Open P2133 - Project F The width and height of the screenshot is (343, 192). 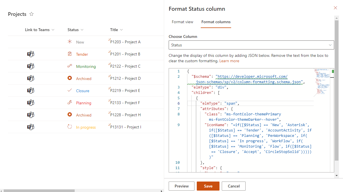[x=125, y=103]
